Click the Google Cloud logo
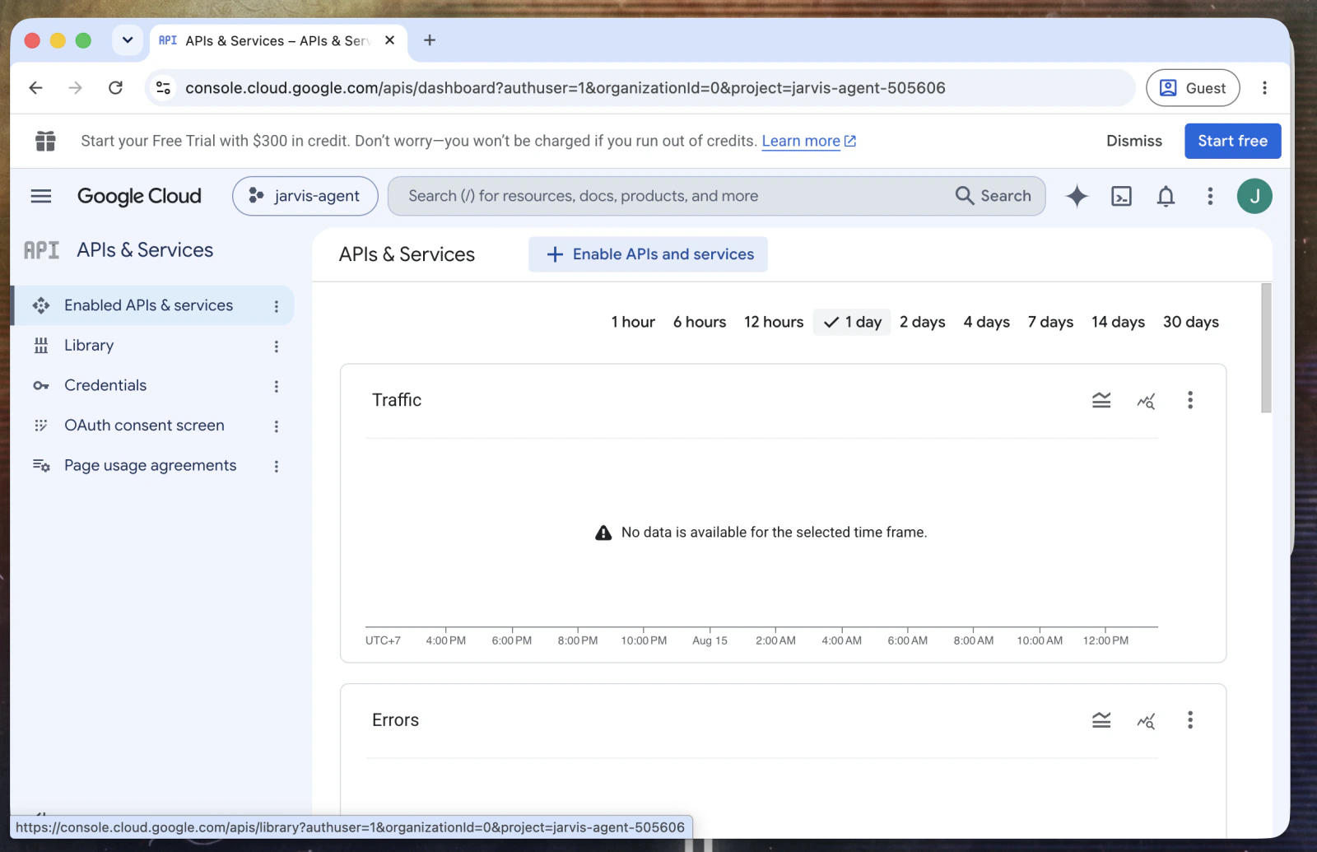1317x852 pixels. (139, 196)
